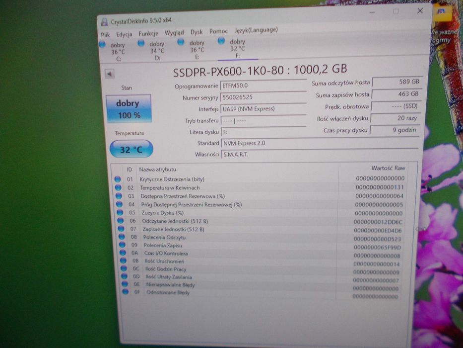Screen dimensions: 463x348
Task: Click the Prędk. obrotowa value ---- (SSD)
Action: click(x=396, y=106)
